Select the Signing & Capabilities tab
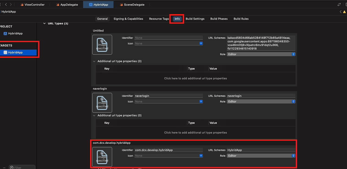The width and height of the screenshot is (347, 169). [x=128, y=19]
